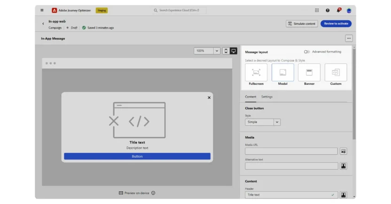Switch to desktop device preview
The height and width of the screenshot is (204, 391).
pyautogui.click(x=234, y=51)
